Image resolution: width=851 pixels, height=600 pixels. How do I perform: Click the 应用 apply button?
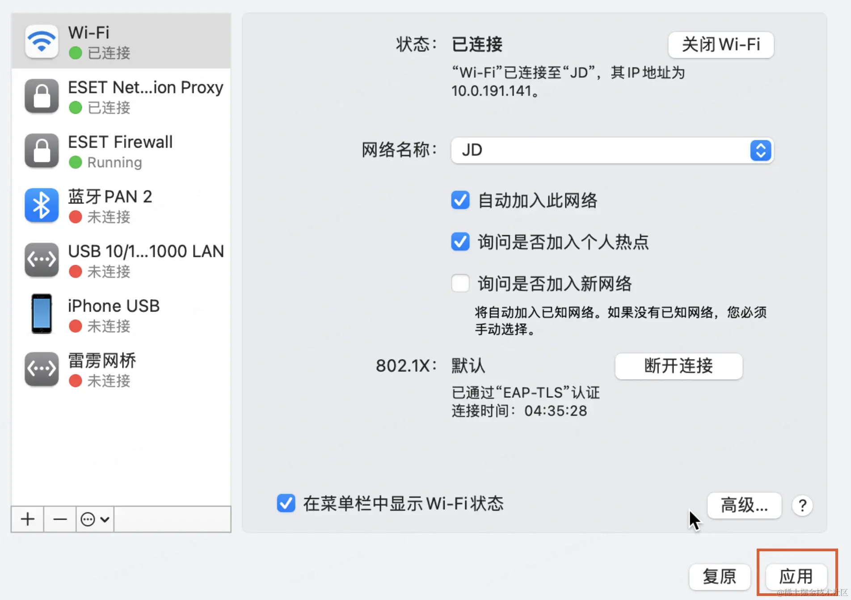(x=796, y=576)
